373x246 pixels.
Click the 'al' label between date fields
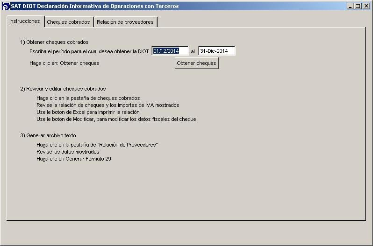193,51
